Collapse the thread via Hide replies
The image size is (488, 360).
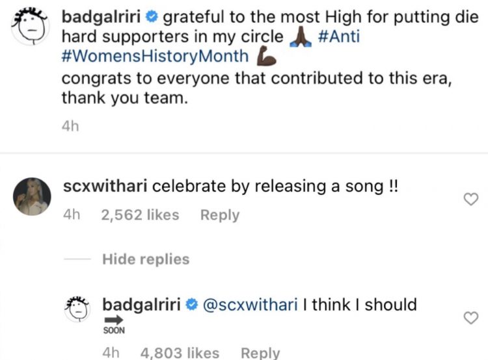pos(146,259)
